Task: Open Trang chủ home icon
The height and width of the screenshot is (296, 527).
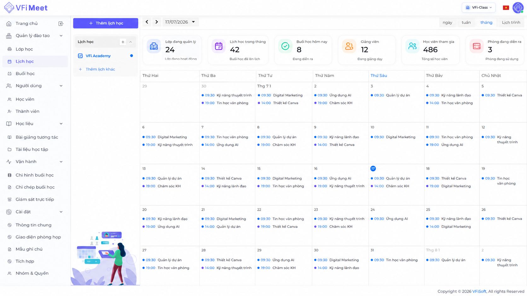Action: [9, 24]
